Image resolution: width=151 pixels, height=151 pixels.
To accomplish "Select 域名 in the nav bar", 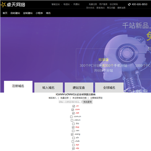I will click(x=48, y=13).
